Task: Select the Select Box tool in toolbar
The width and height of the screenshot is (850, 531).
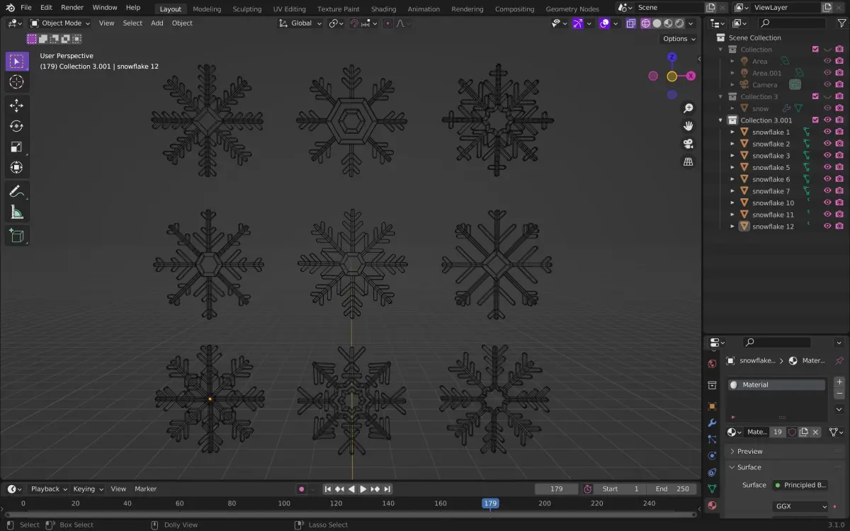Action: tap(16, 62)
